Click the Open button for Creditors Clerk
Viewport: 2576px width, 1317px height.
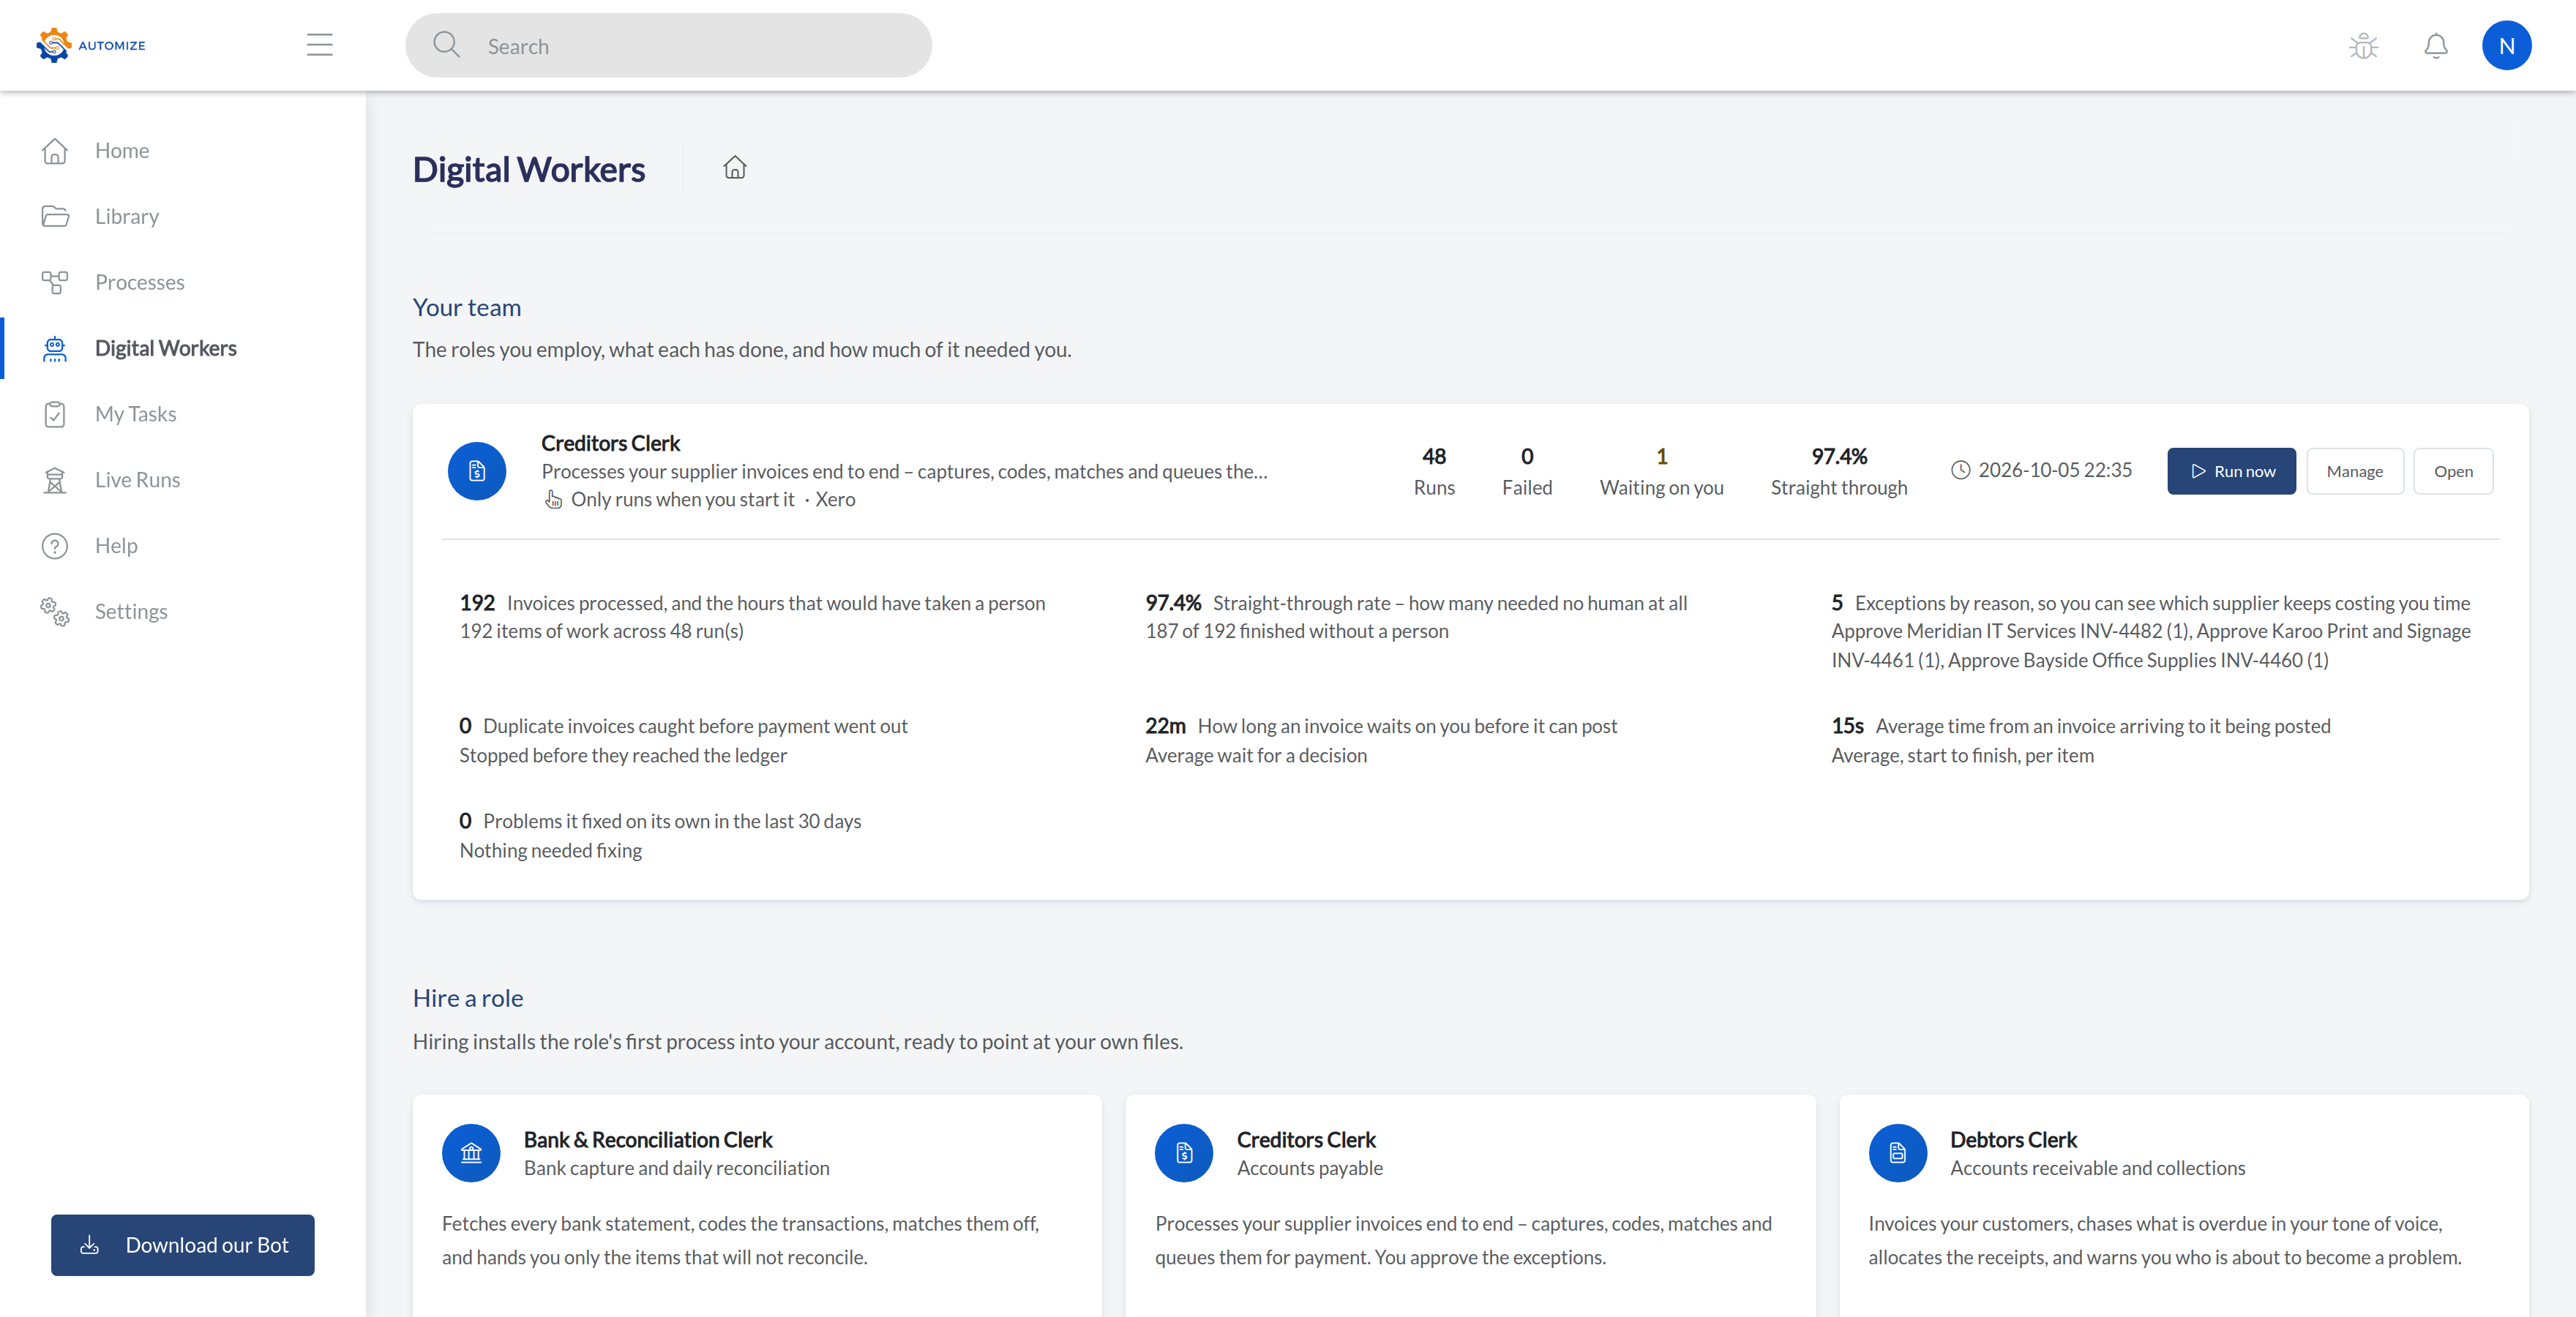tap(2452, 471)
